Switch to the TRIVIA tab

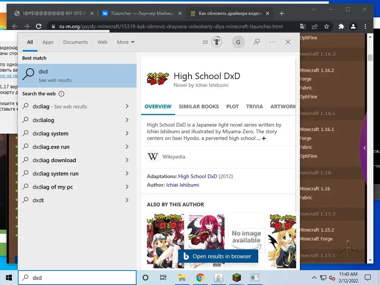tap(255, 107)
